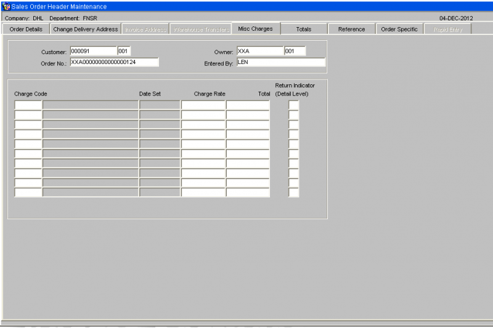Click the second row Charge Code field
Viewport: 493px width, 328px height.
(28, 114)
